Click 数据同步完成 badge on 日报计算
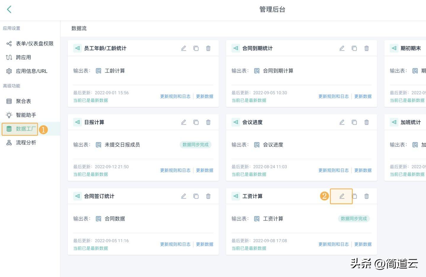Screen dimensions: 426x277 coord(196,145)
